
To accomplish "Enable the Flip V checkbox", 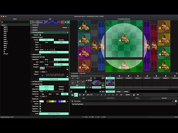I will (40, 47).
